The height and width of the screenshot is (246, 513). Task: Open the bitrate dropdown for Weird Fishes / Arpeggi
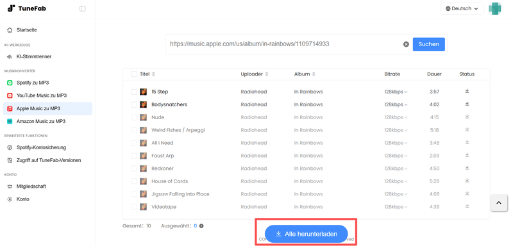pyautogui.click(x=396, y=130)
